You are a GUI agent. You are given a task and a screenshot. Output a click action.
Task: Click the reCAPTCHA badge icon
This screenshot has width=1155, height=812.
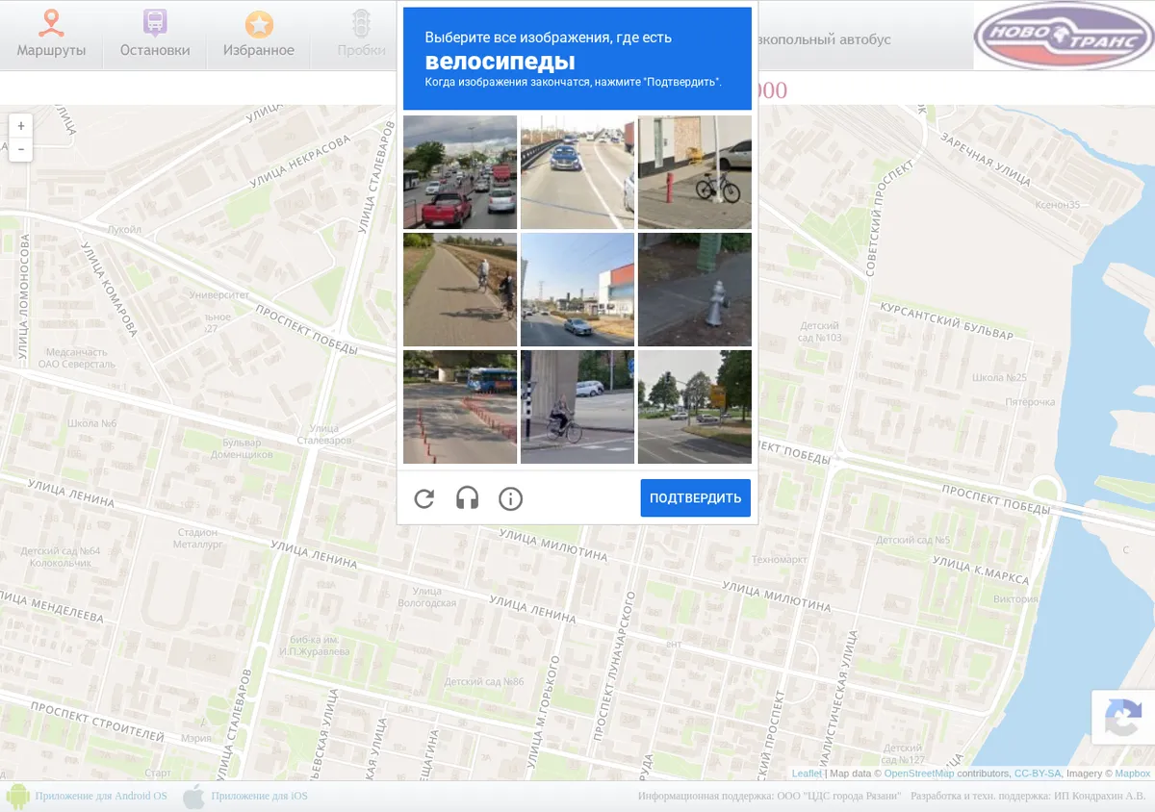pyautogui.click(x=1123, y=718)
